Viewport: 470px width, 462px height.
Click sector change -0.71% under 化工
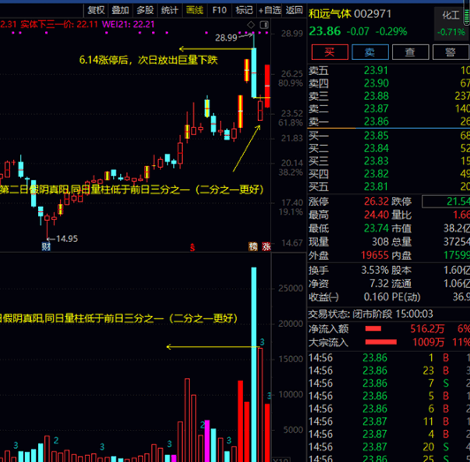pos(451,32)
